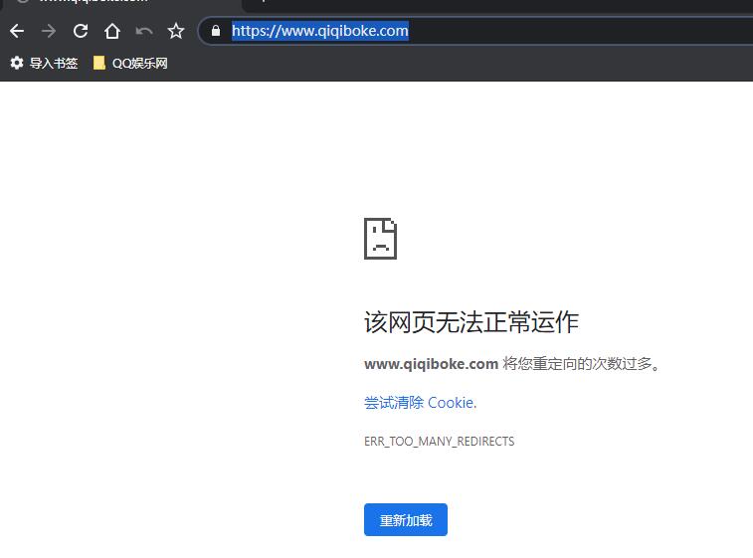Viewport: 753px width, 558px height.
Task: Go back to the previous page
Action: (17, 31)
